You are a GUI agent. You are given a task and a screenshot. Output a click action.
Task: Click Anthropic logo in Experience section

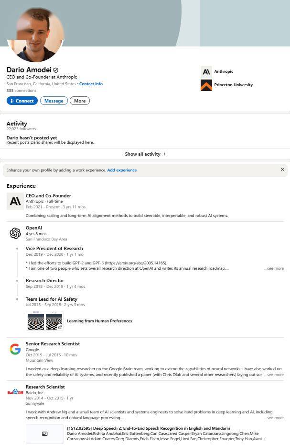tap(15, 201)
